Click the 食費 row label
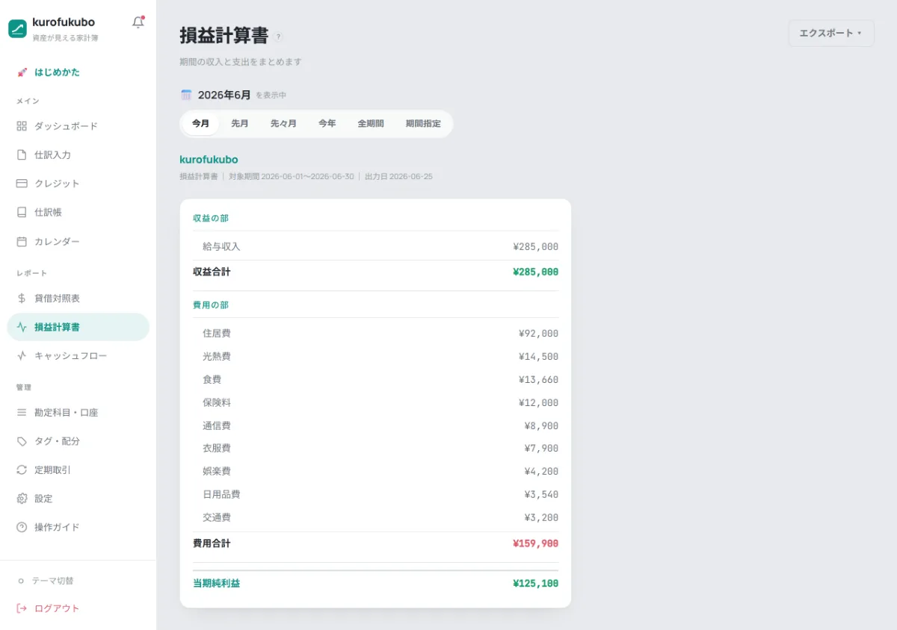 pyautogui.click(x=212, y=380)
